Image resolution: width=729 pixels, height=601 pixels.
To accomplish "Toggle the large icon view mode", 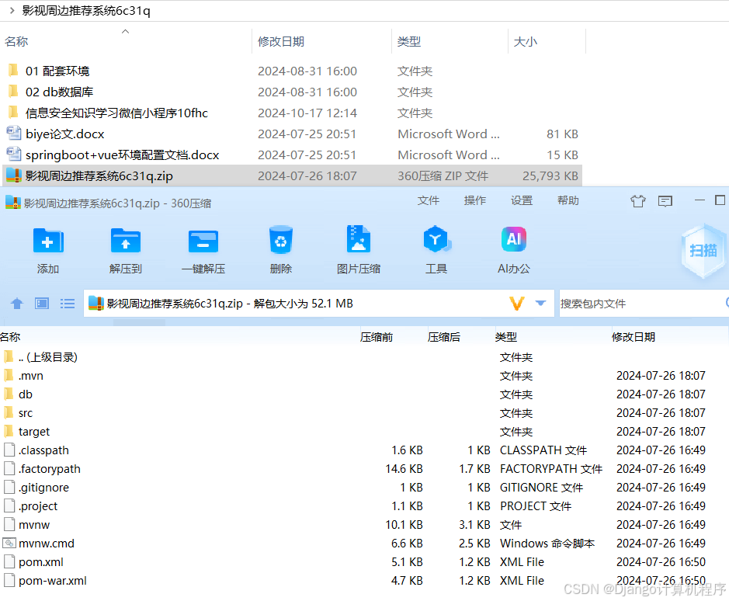I will pos(42,304).
